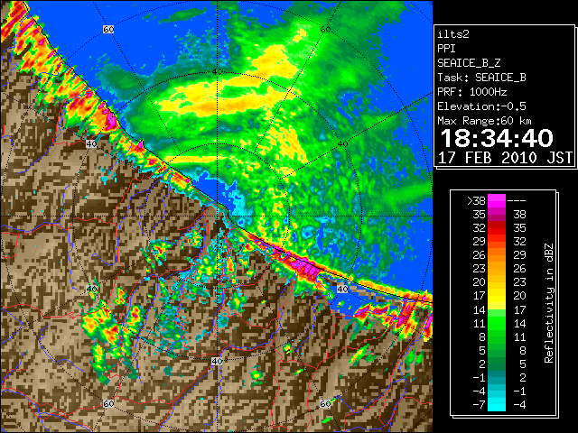The width and height of the screenshot is (578, 433).
Task: Click the 'ilts2' radar site label
Action: (453, 34)
